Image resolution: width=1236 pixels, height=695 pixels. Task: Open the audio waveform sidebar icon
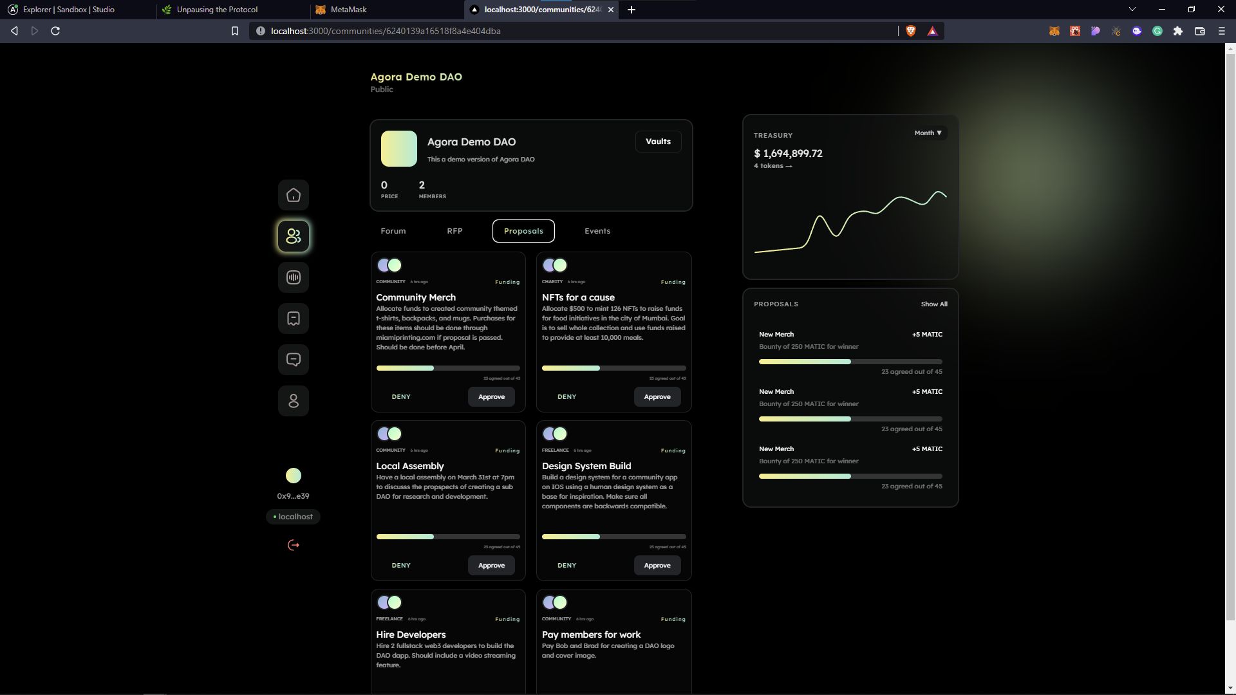click(x=294, y=277)
